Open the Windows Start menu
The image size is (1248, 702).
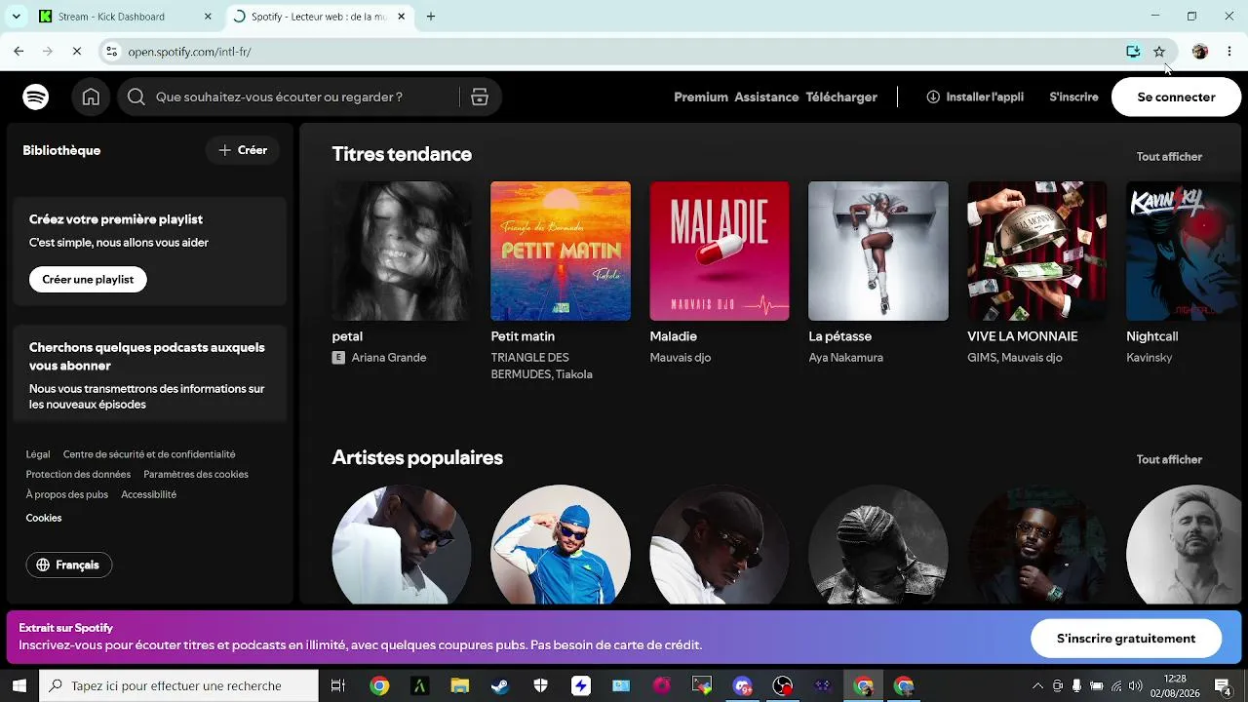pos(19,685)
